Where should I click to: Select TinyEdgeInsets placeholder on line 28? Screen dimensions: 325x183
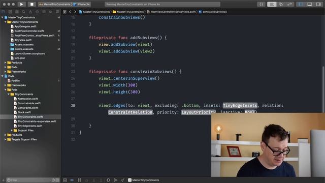coord(240,106)
